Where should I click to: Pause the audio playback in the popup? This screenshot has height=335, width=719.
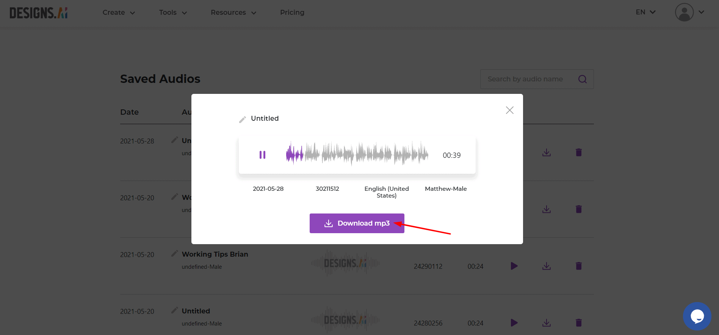click(x=262, y=155)
